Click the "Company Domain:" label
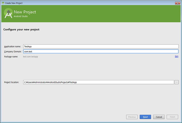This screenshot has width=182, height=123. coord(13,51)
